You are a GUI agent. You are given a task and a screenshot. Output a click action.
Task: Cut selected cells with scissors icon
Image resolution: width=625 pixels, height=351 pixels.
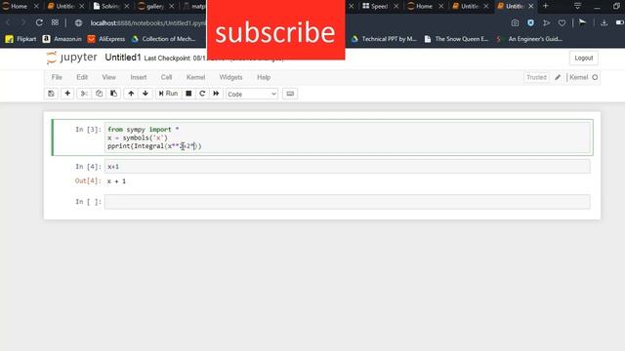[84, 94]
